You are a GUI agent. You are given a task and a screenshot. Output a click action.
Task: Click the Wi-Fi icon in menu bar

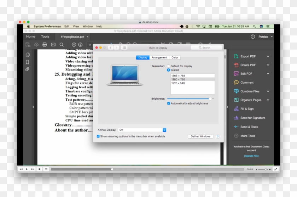[x=198, y=26]
